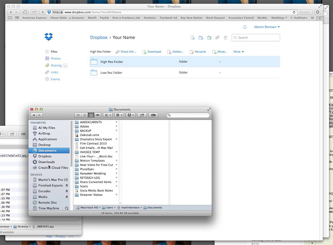This screenshot has width=333, height=245.
Task: Go back in the Documents Finder window
Action: pyautogui.click(x=34, y=115)
